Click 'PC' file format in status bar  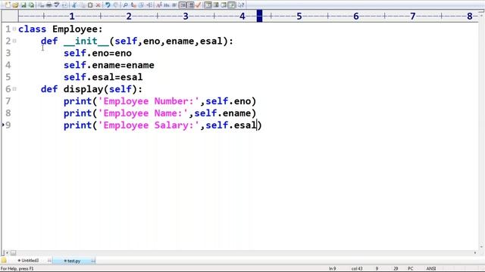click(411, 269)
